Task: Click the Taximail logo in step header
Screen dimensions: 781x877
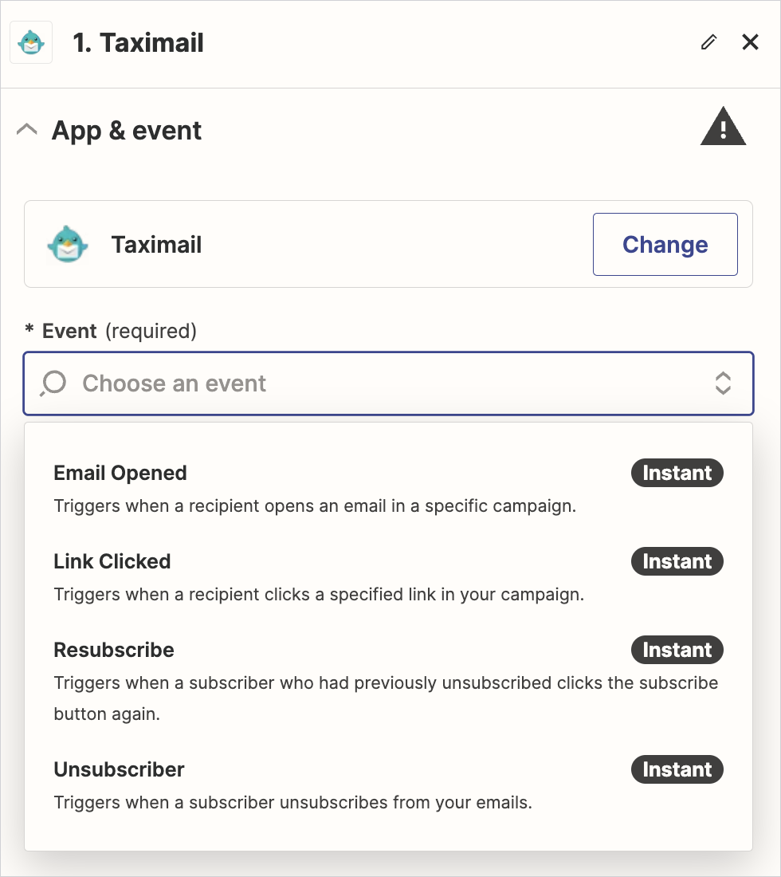Action: coord(31,43)
